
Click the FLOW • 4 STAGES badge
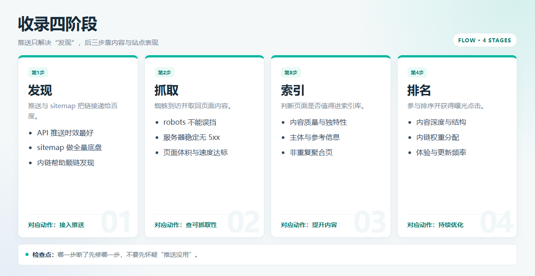tap(485, 40)
